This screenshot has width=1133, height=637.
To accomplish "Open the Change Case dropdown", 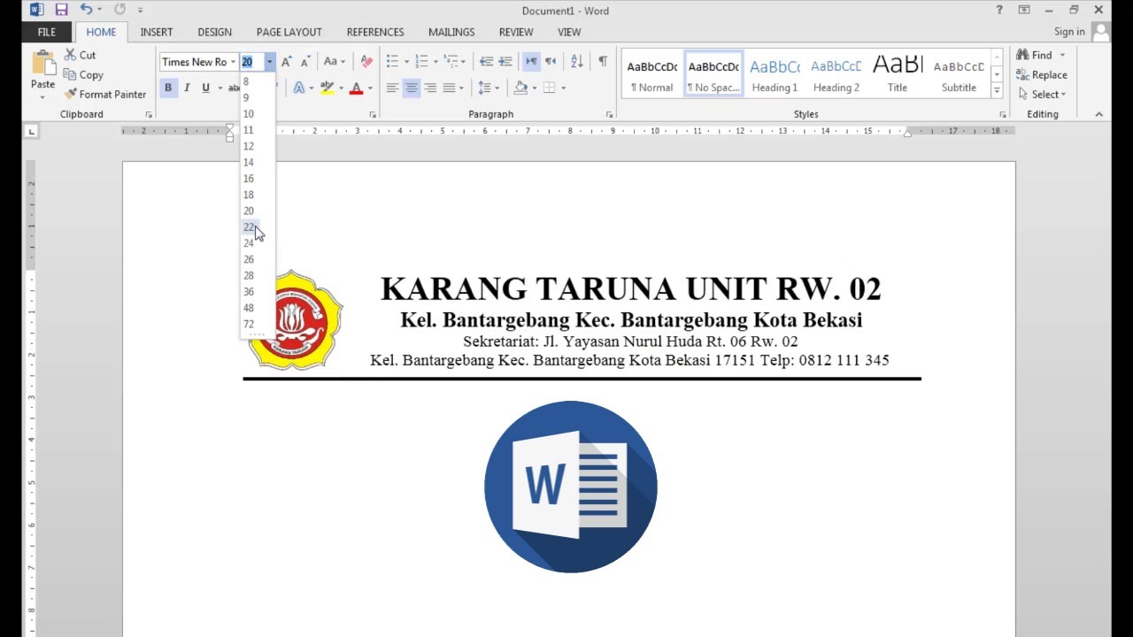I will click(x=334, y=62).
